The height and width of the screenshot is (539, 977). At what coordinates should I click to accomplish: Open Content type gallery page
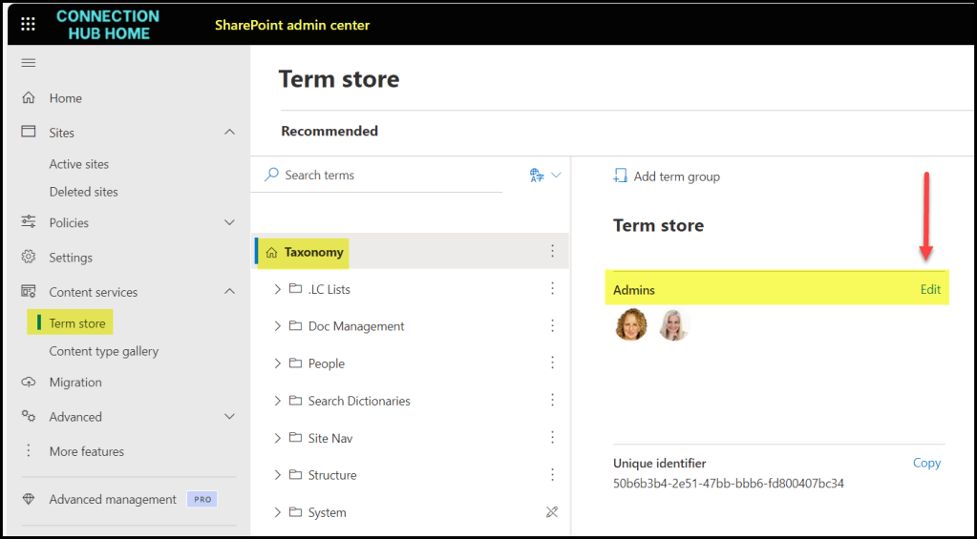tap(104, 351)
